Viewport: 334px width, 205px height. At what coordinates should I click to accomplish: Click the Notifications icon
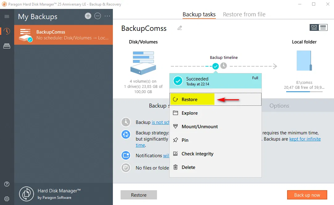tap(126, 155)
